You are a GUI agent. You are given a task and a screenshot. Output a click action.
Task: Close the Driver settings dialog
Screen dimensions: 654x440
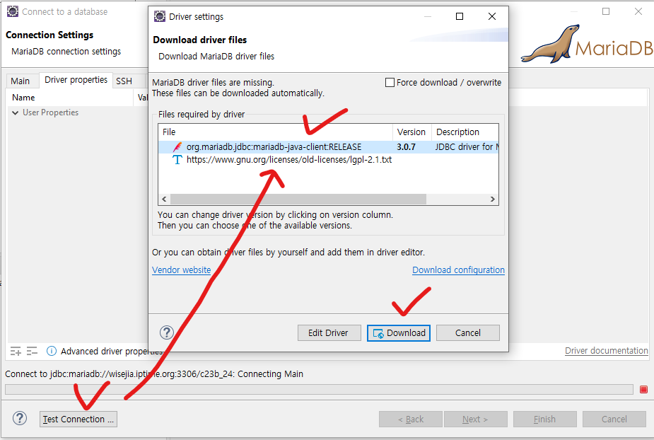[492, 16]
